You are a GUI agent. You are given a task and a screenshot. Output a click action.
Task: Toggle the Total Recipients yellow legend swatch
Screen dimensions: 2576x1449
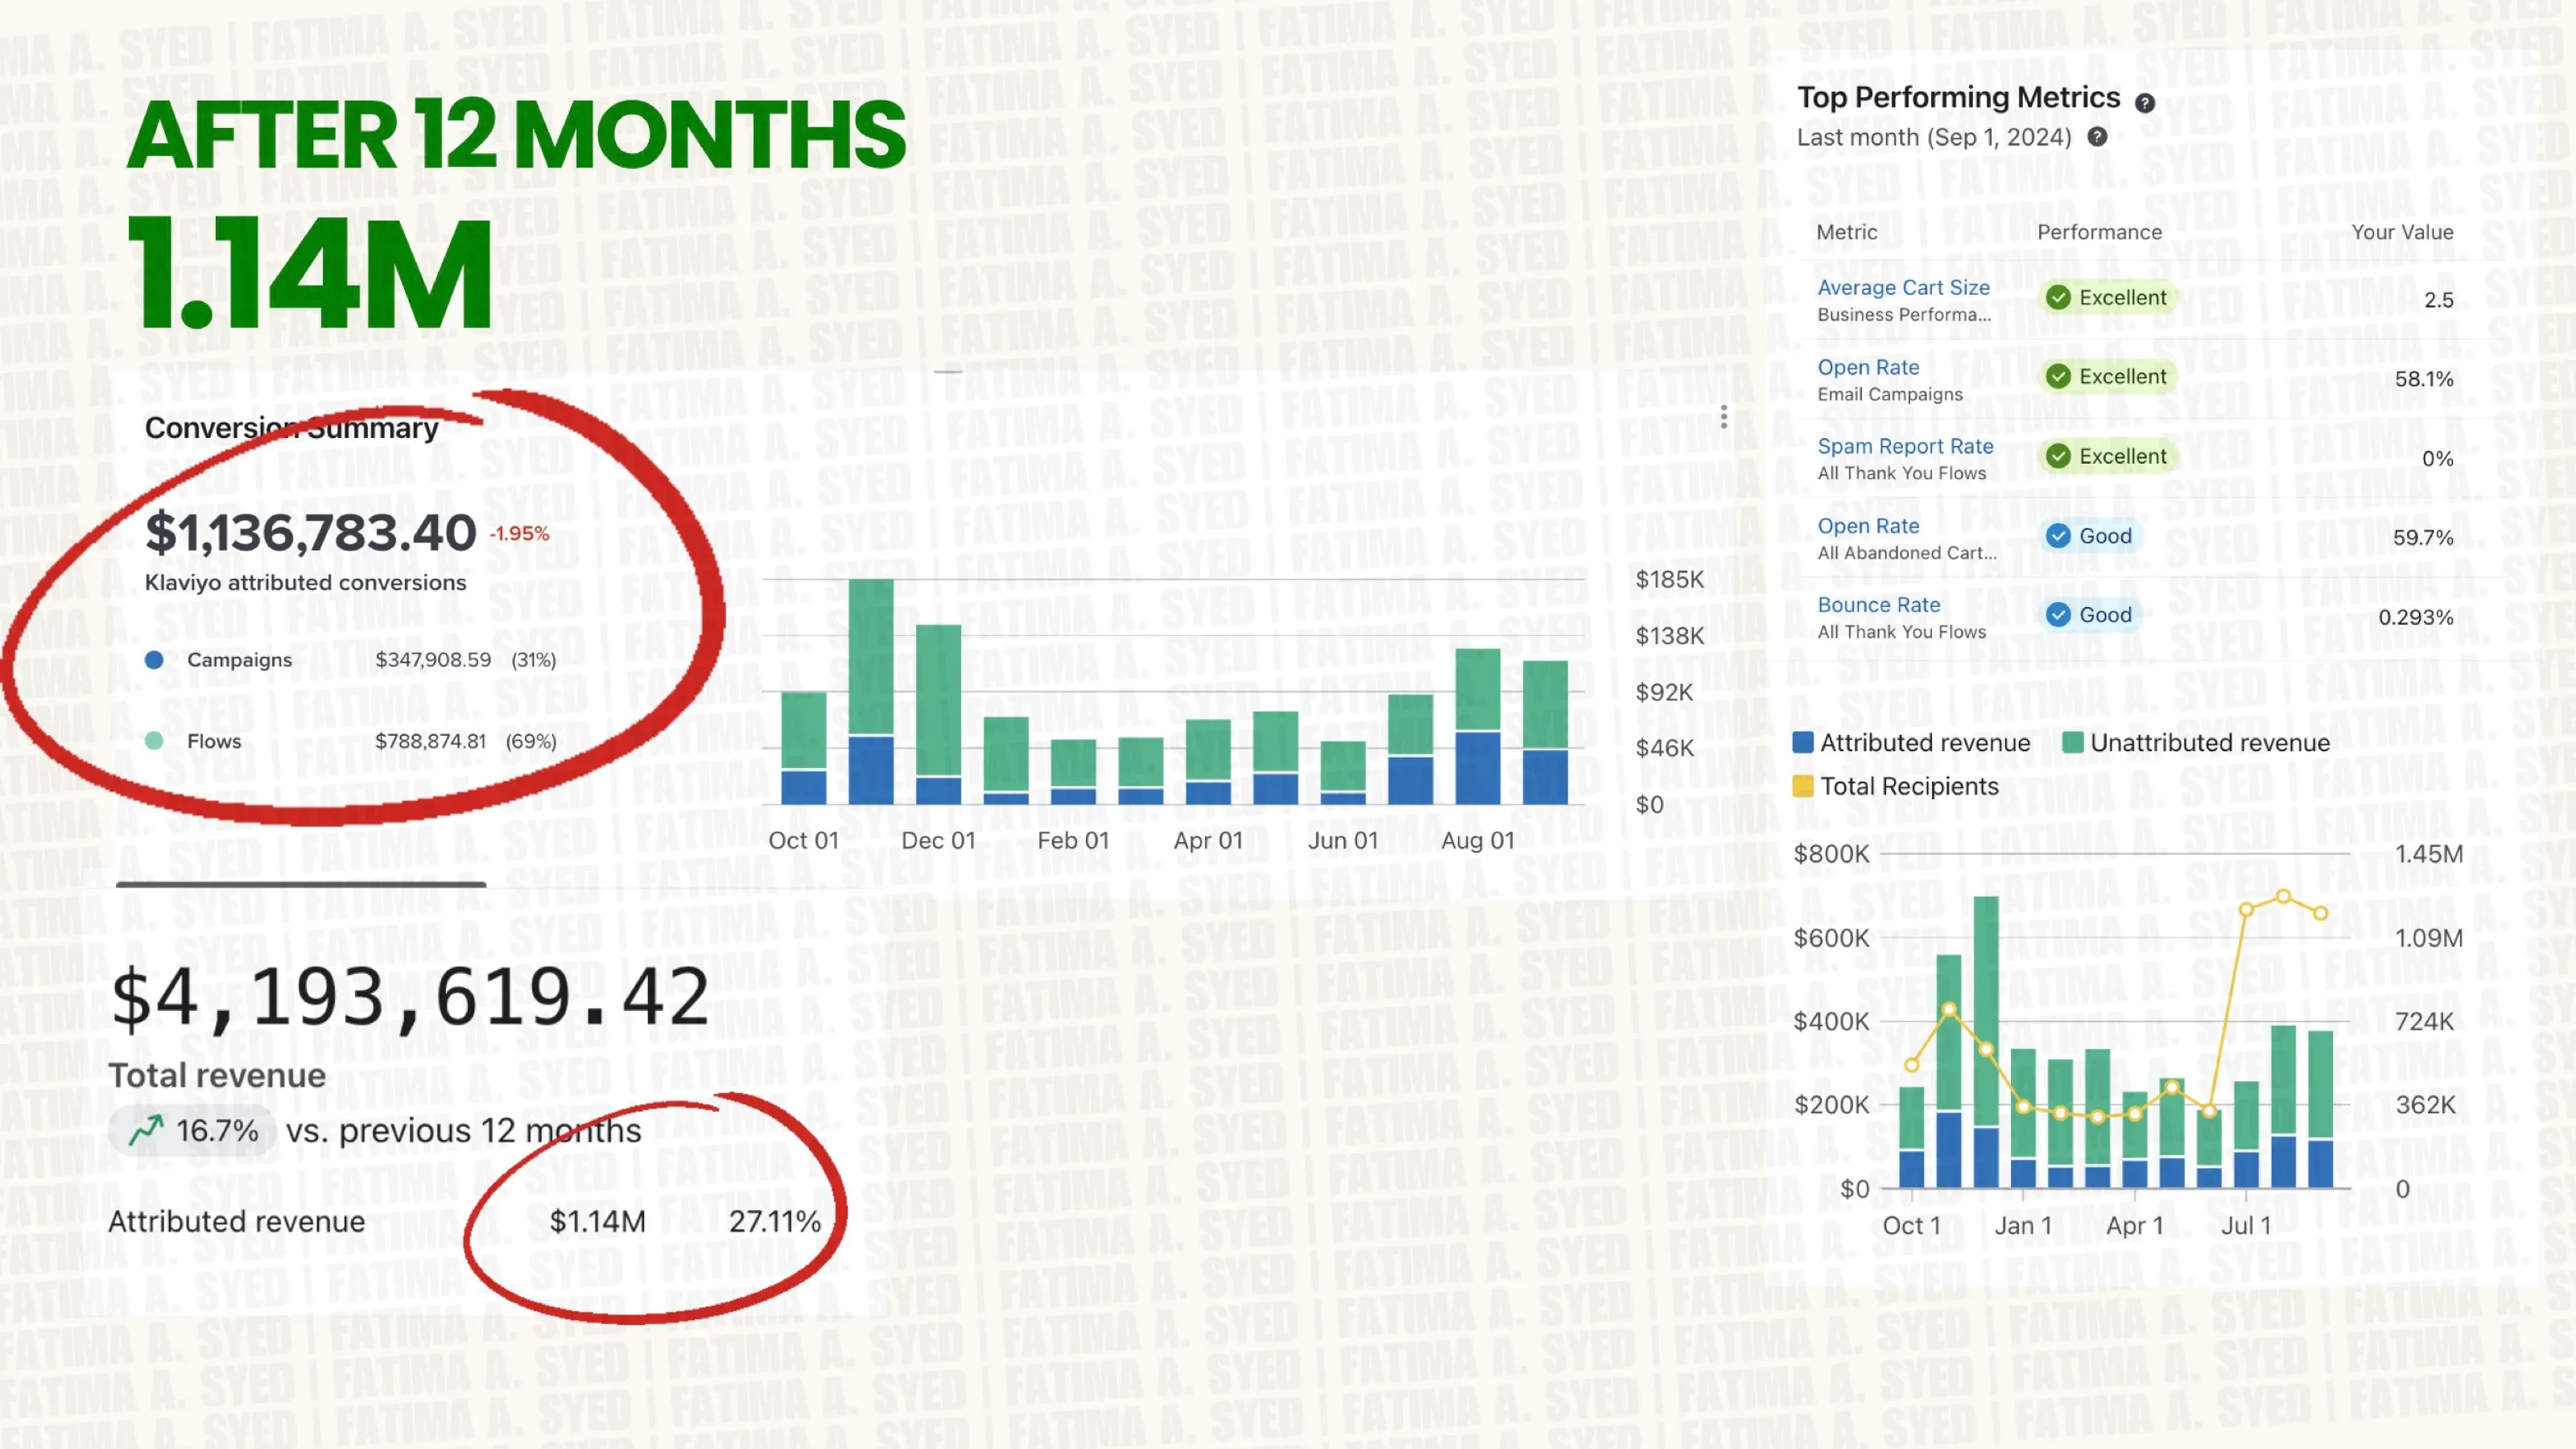click(1803, 786)
